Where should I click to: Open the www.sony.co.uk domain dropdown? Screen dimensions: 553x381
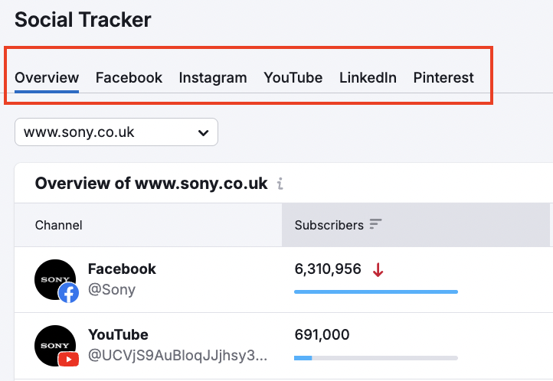tap(116, 132)
